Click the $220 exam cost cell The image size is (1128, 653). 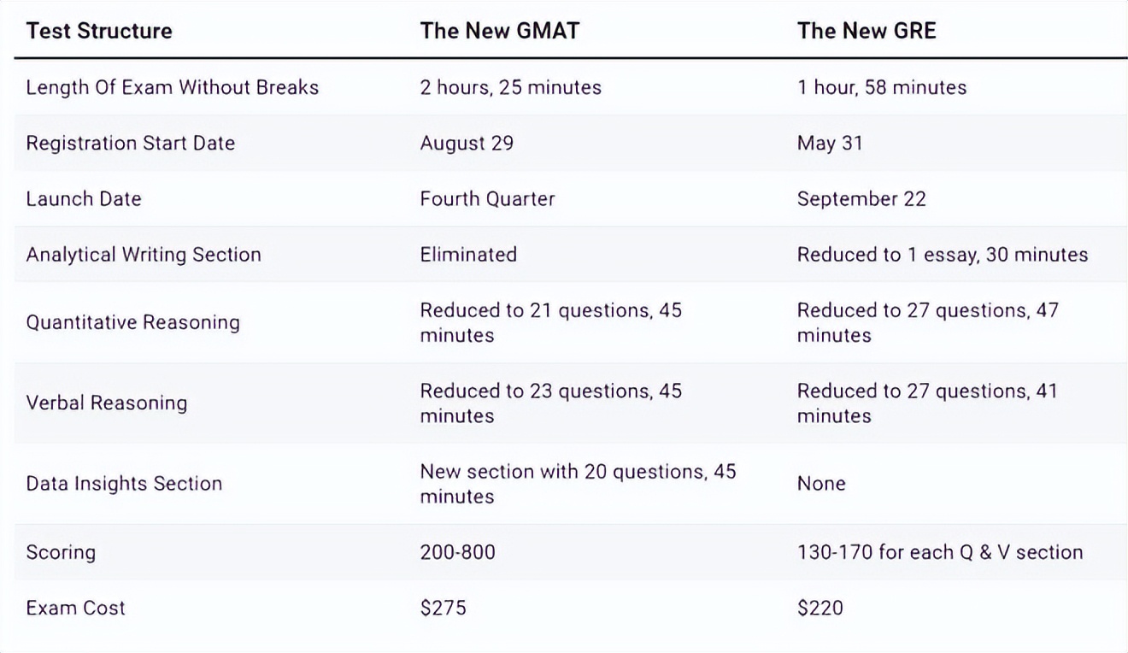point(820,608)
